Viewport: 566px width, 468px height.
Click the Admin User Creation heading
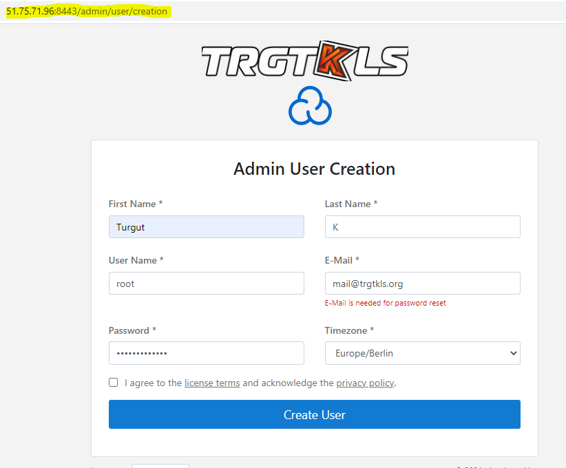pos(314,169)
